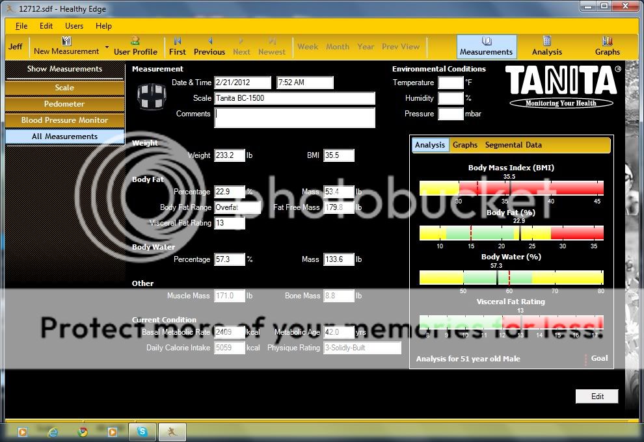The height and width of the screenshot is (442, 644).
Task: Open the User Profile icon
Action: pos(135,42)
